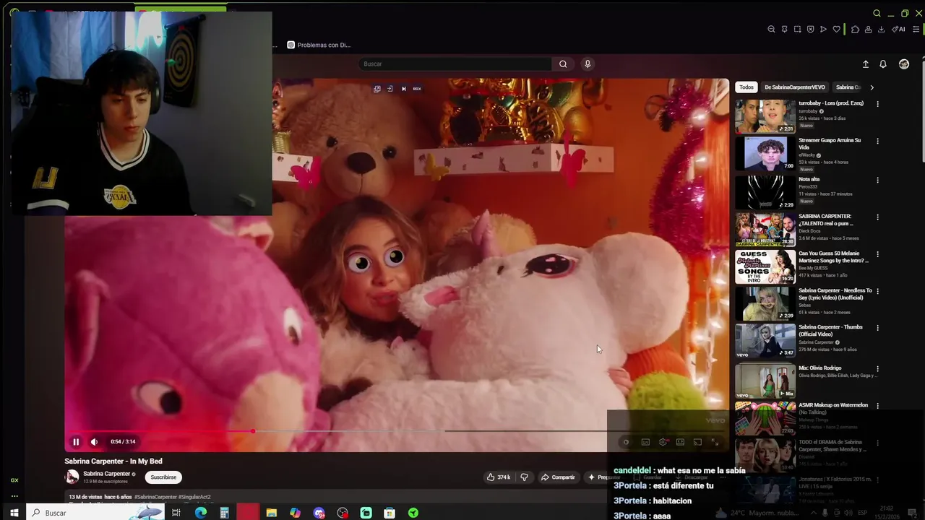Launch Microsoft Edge from the taskbar
This screenshot has width=925, height=520.
[201, 513]
